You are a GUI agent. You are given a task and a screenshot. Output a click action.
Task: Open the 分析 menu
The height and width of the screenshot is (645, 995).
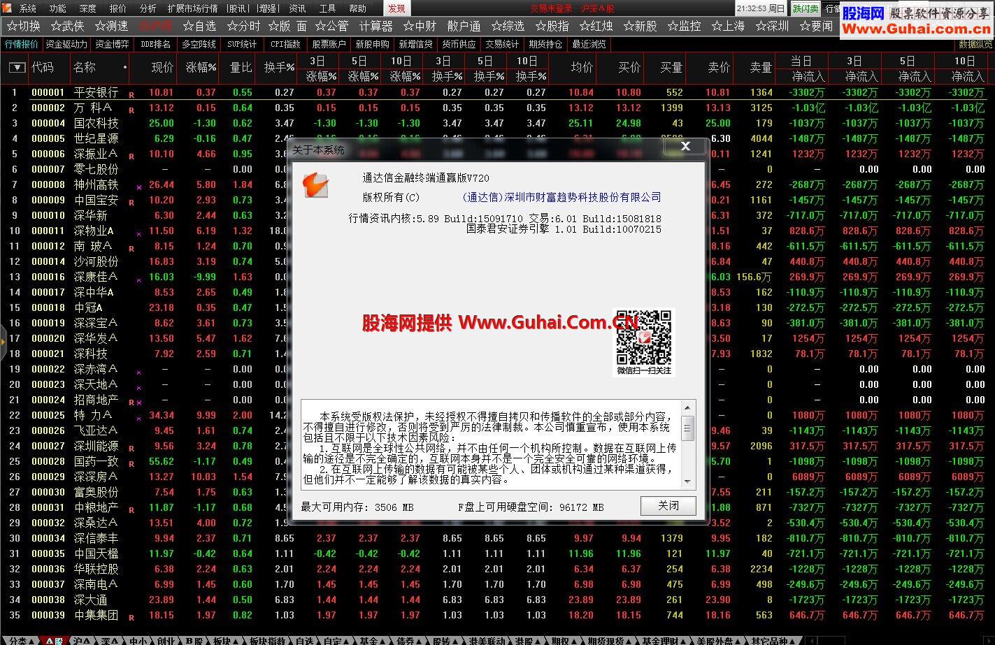point(148,8)
